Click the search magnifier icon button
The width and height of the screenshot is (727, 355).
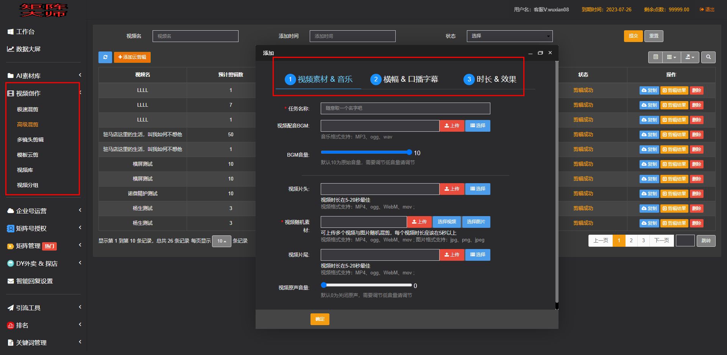click(x=708, y=57)
